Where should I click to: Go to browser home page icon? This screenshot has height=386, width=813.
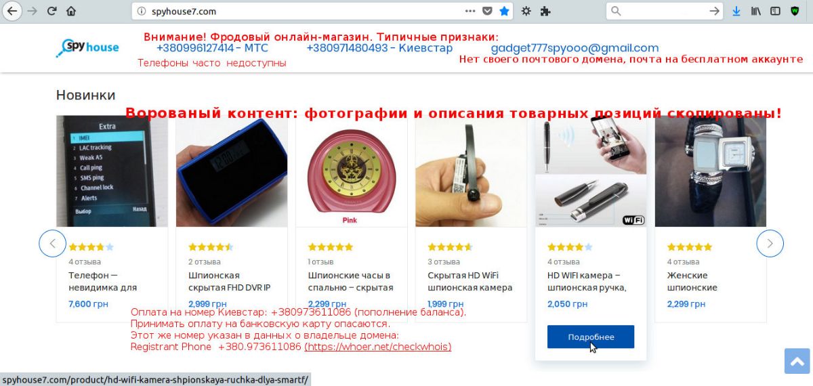click(70, 11)
